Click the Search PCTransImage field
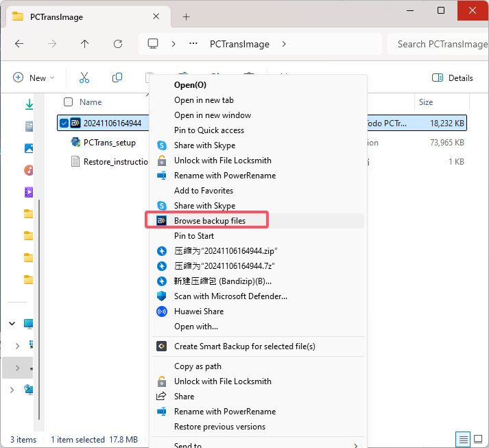This screenshot has width=489, height=448. pos(439,44)
